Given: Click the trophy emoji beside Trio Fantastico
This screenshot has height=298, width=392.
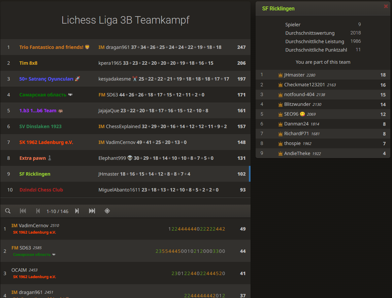Looking at the screenshot, I should click(x=87, y=47).
